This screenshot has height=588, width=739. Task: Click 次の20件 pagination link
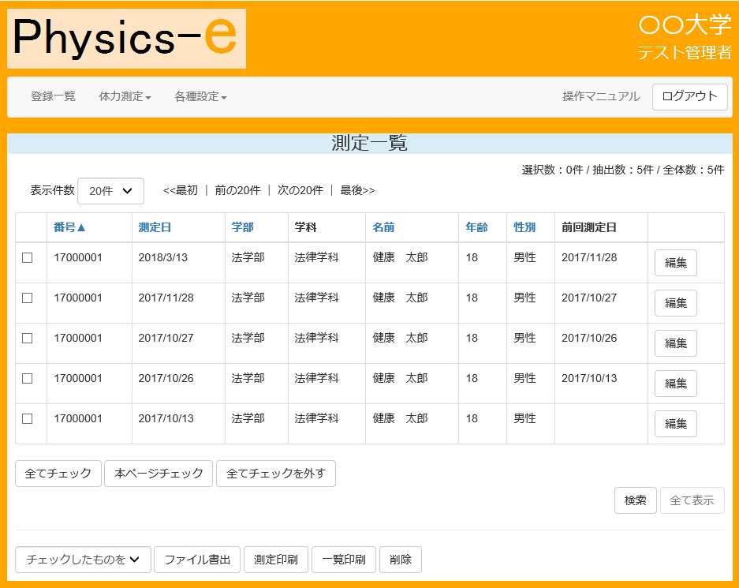click(300, 190)
